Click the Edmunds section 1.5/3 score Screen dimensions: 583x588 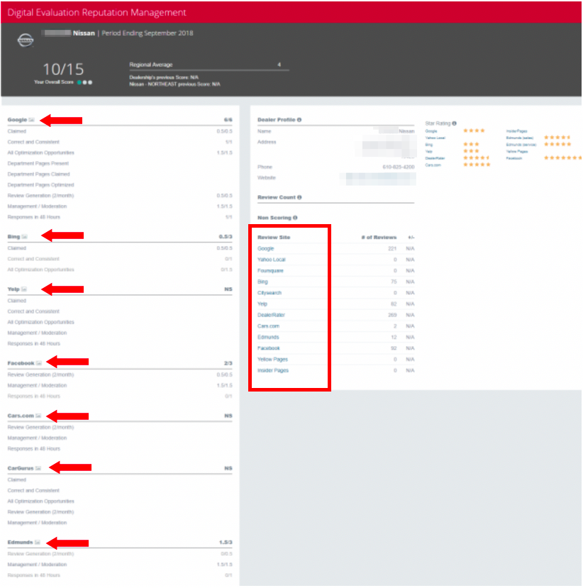click(226, 542)
